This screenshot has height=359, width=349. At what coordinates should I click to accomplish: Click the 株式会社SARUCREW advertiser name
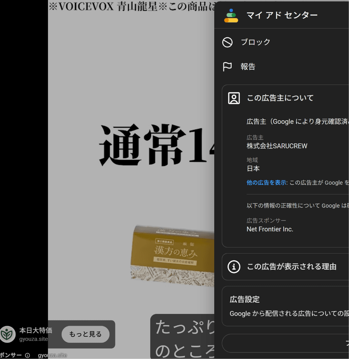coord(277,146)
